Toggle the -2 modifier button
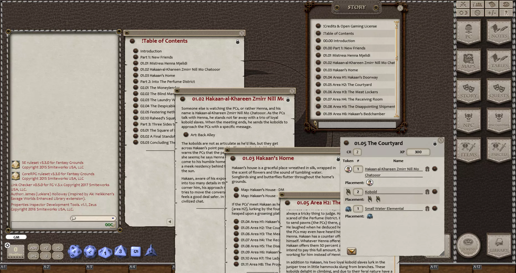 [46, 256]
